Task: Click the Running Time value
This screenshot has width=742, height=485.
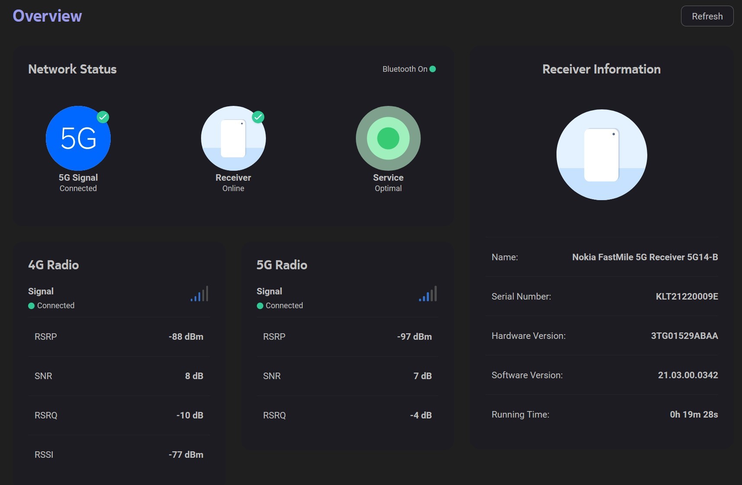Action: point(694,415)
